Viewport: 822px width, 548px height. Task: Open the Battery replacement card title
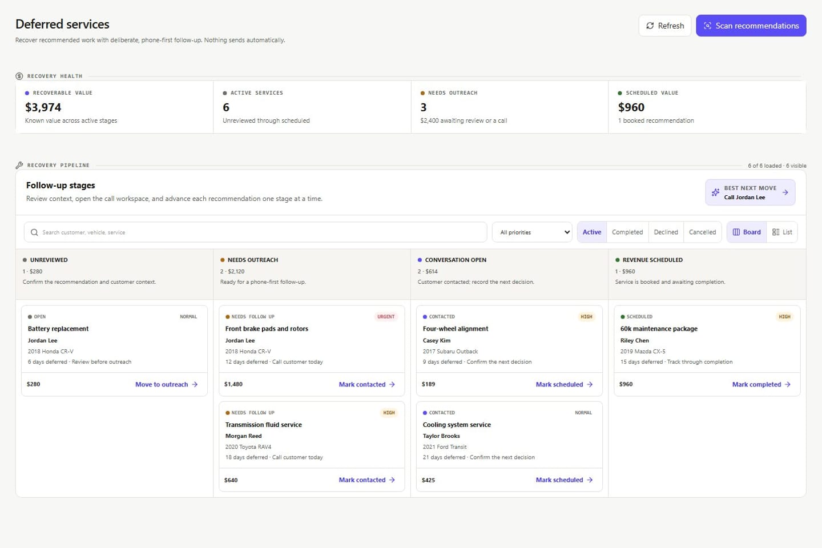(58, 329)
